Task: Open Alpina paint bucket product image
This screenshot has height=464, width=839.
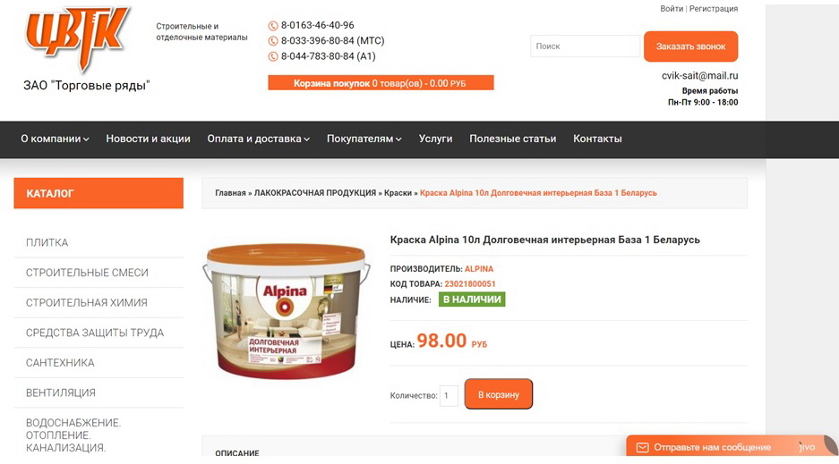Action: coord(287,311)
